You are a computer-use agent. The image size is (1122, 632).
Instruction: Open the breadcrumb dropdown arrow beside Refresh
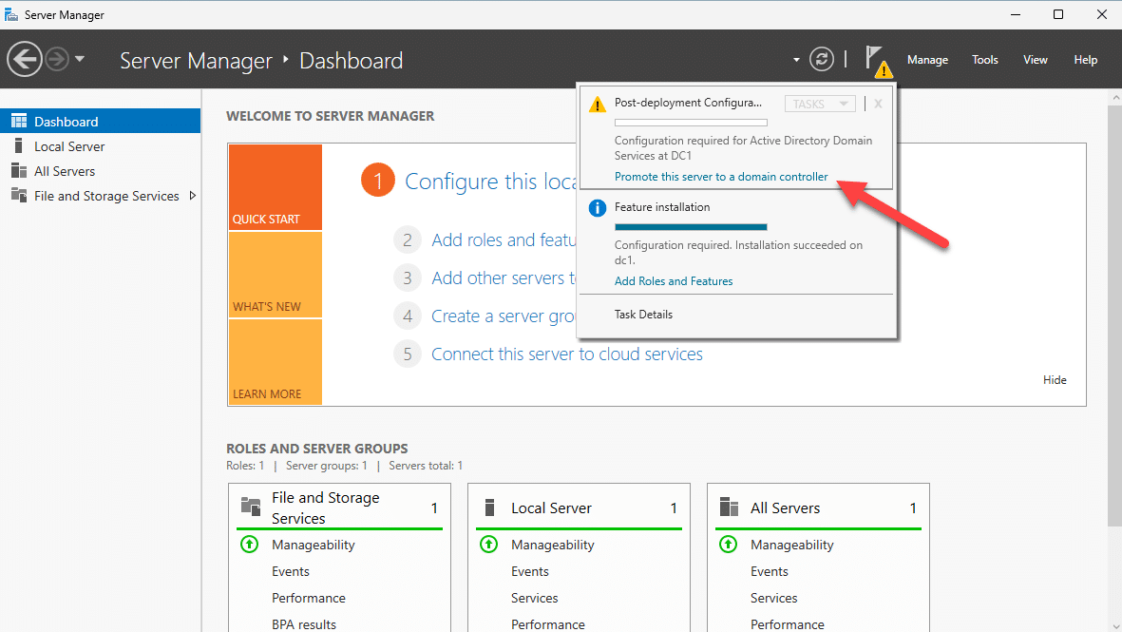(796, 59)
